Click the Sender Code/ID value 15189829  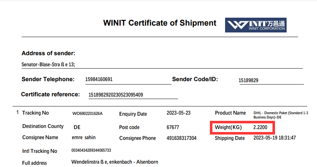pyautogui.click(x=249, y=80)
